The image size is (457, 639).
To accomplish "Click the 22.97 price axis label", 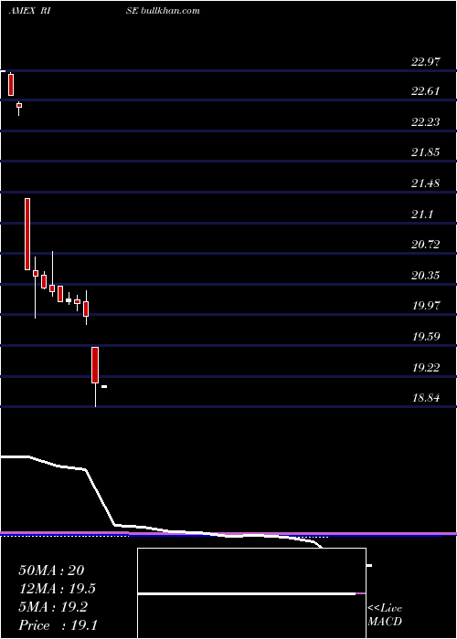I will pyautogui.click(x=426, y=62).
